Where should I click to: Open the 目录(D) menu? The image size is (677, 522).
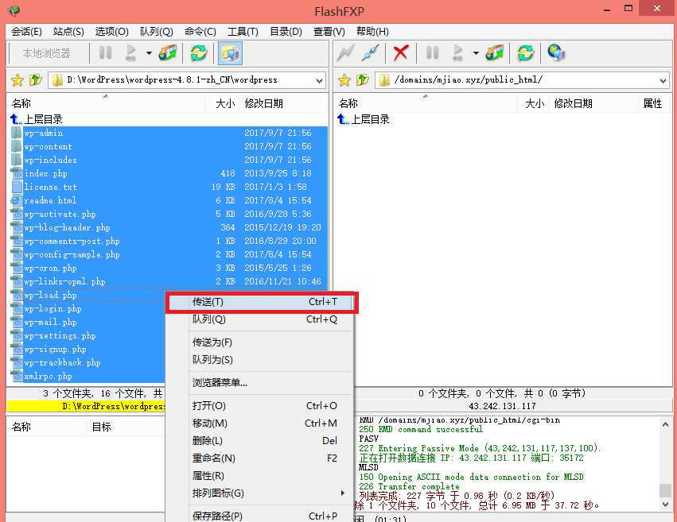[286, 32]
